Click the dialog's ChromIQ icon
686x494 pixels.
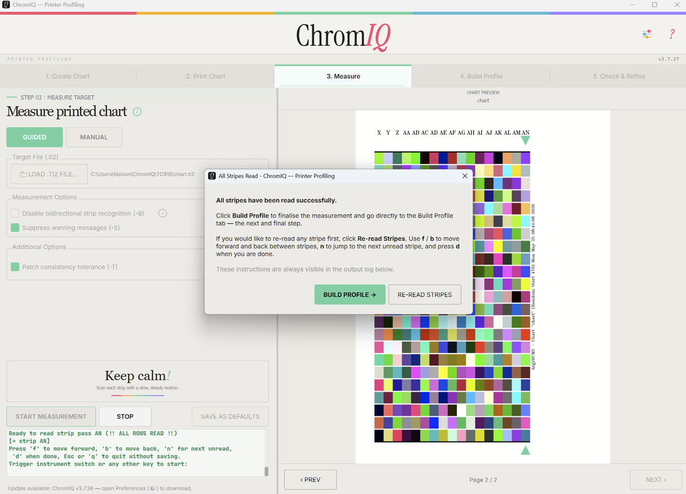[x=212, y=176]
